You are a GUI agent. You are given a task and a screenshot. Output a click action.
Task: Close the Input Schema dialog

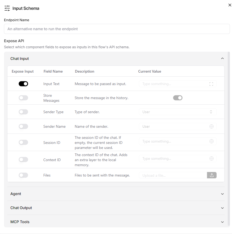pos(230,5)
